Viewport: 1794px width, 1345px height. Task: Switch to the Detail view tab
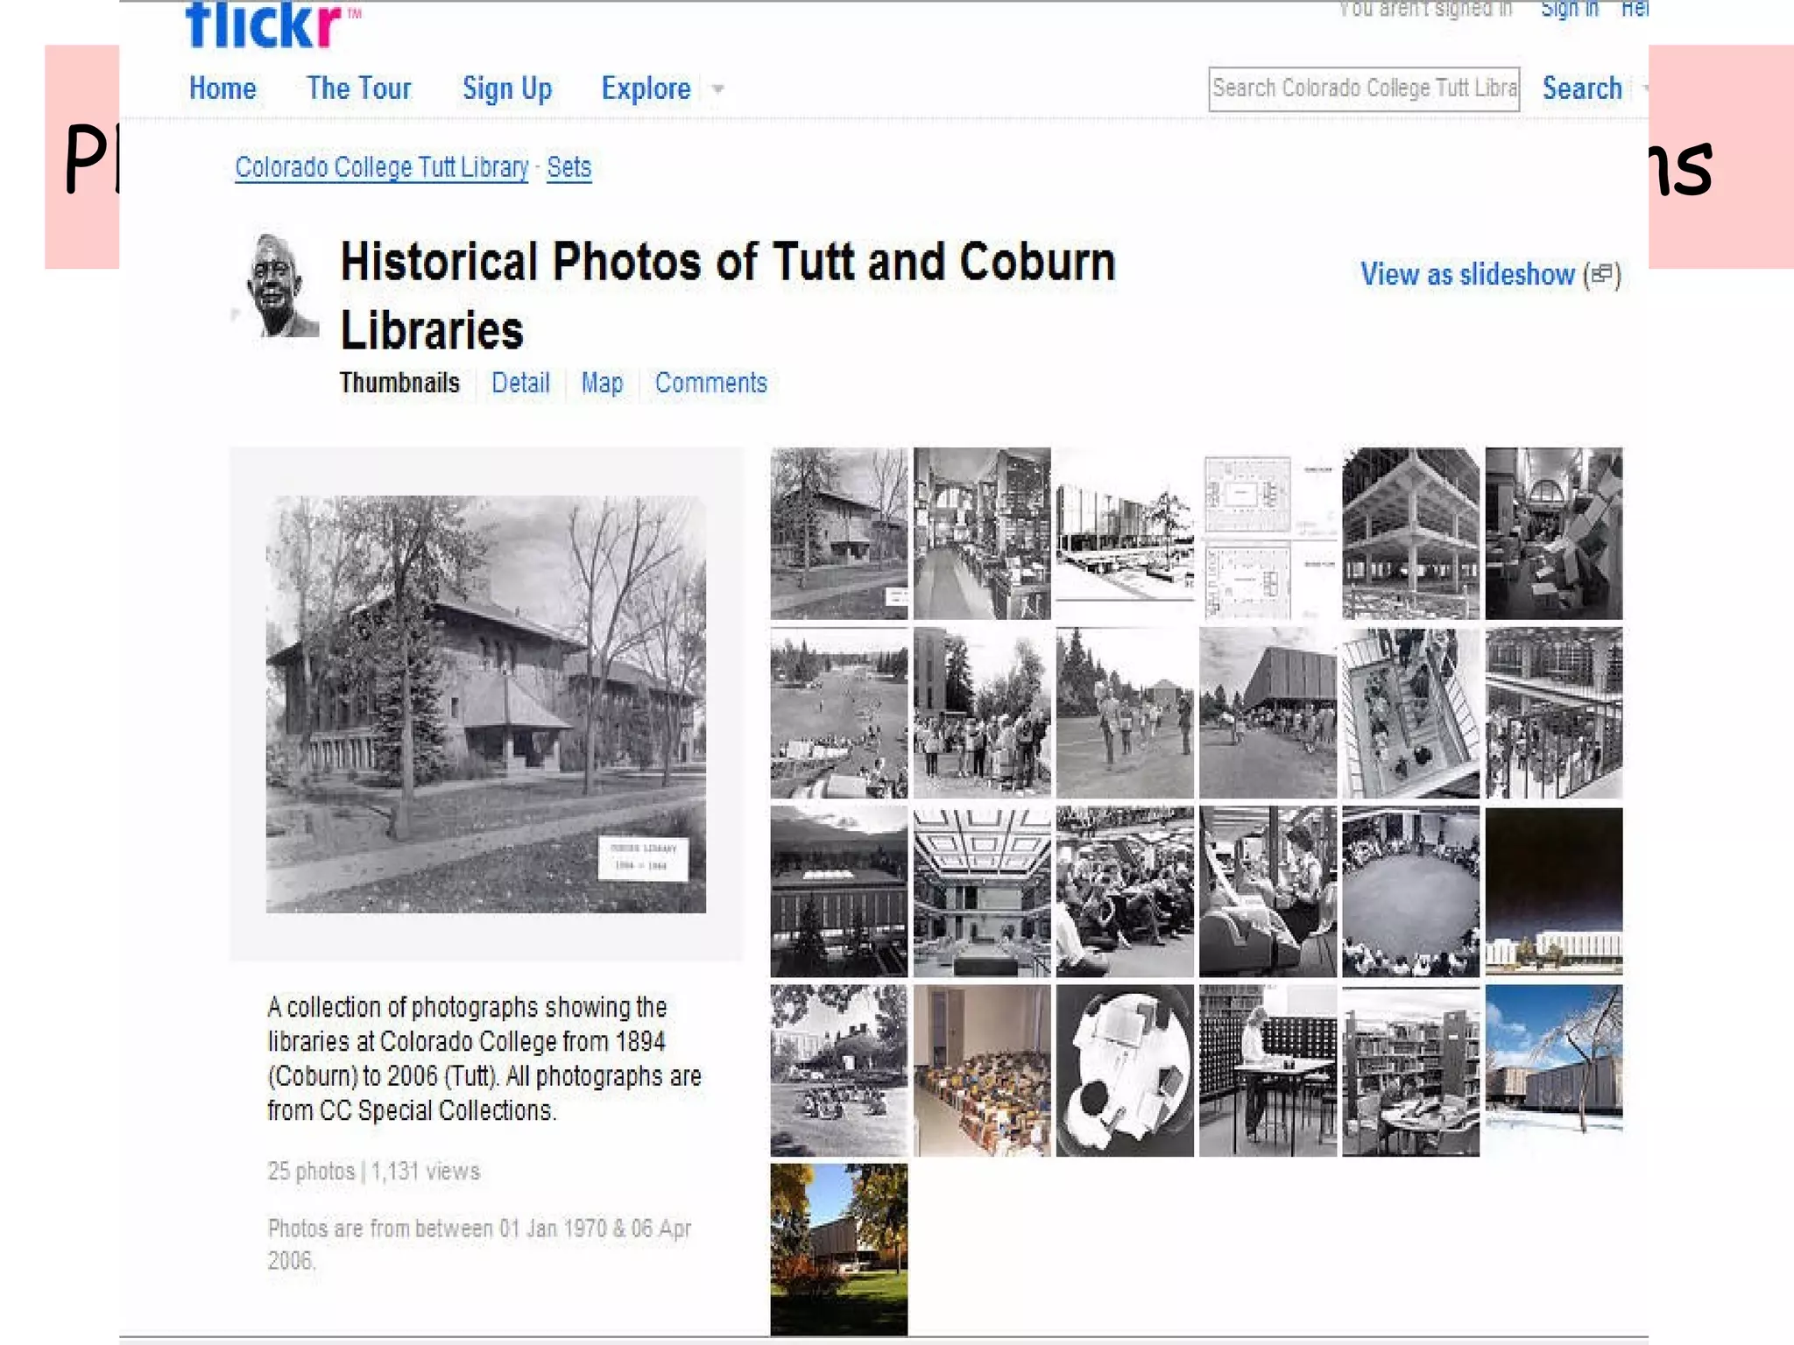tap(520, 383)
